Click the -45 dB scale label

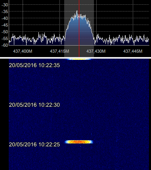point(5,25)
